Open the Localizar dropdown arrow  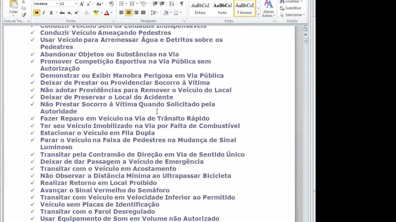[x=301, y=2]
